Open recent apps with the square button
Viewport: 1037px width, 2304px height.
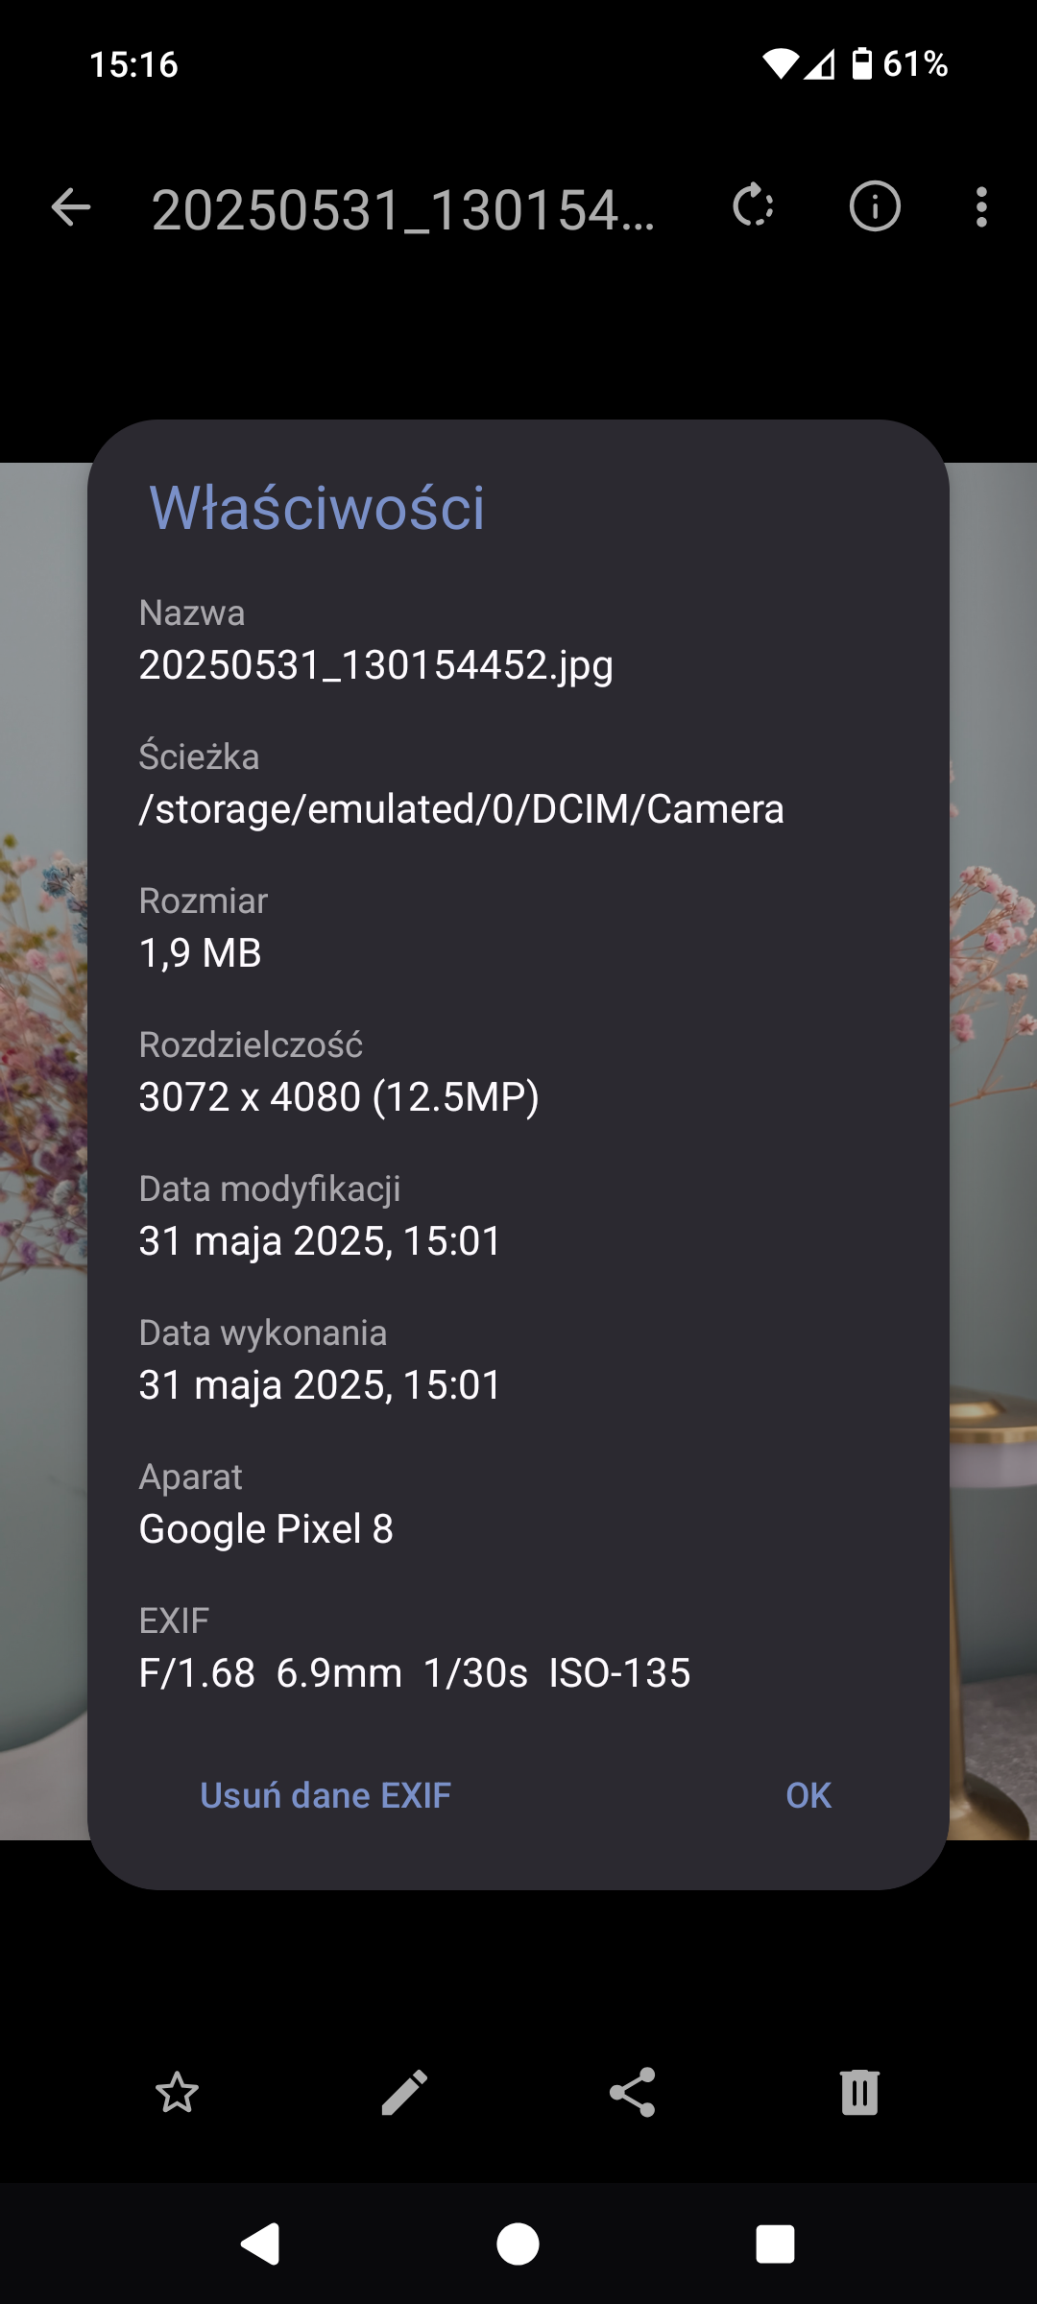pos(775,2244)
